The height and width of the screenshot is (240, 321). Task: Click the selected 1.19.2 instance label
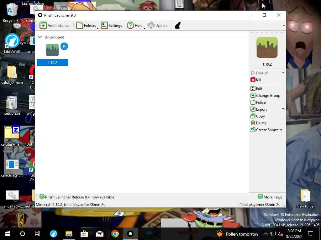(52, 62)
